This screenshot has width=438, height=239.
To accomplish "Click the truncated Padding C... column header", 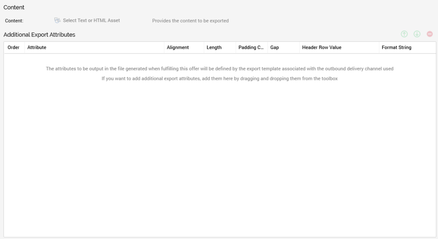I will (x=251, y=47).
